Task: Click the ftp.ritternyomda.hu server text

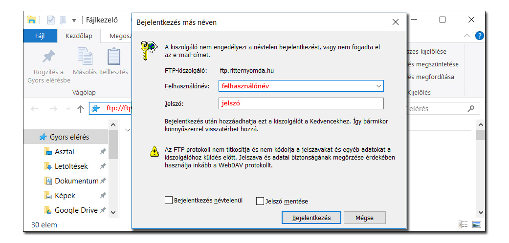Action: click(247, 70)
